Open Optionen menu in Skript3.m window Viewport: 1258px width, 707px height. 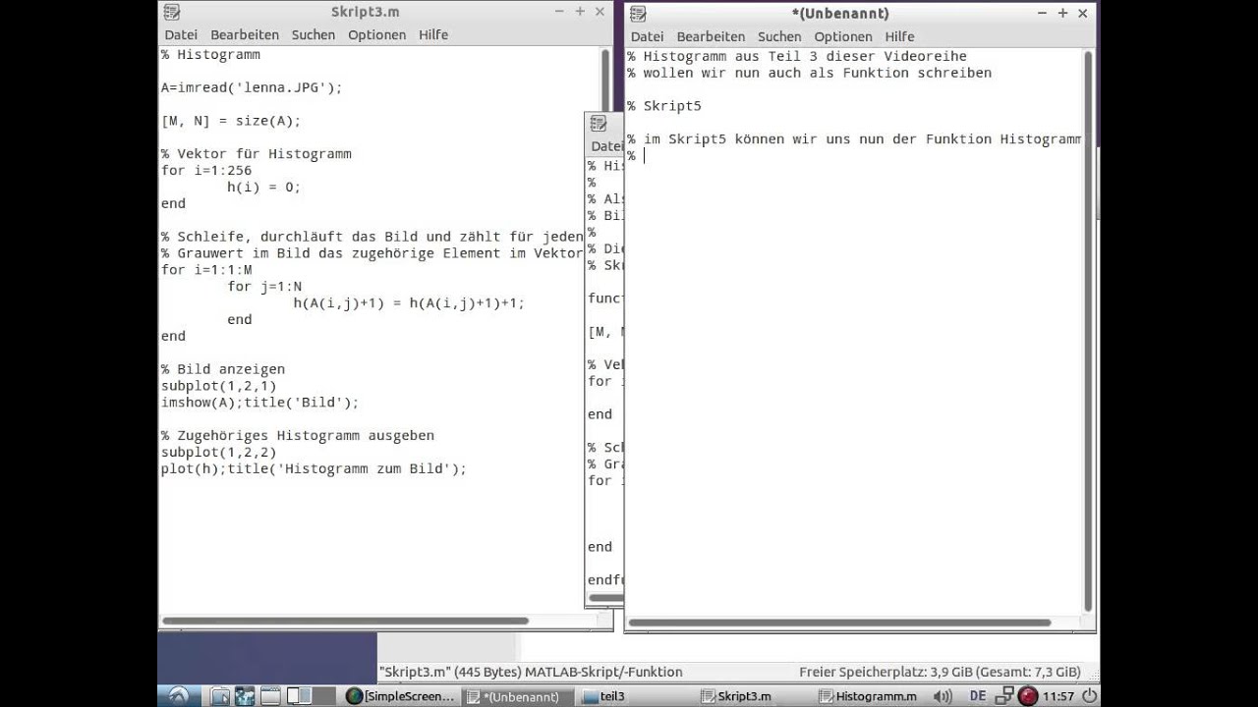pos(376,34)
